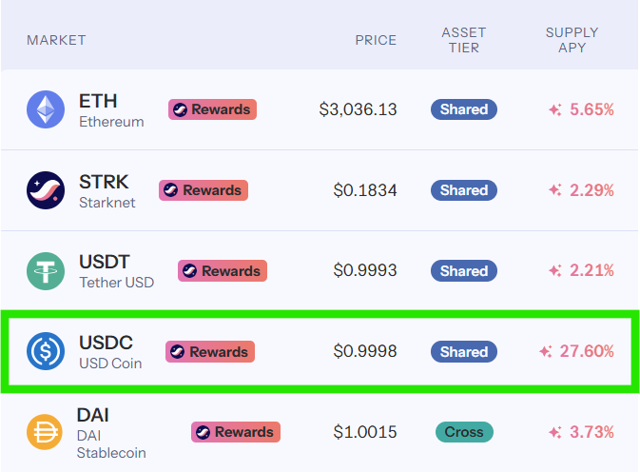The width and height of the screenshot is (640, 472).
Task: Click the Rewards badge for USDT
Action: pyautogui.click(x=223, y=271)
